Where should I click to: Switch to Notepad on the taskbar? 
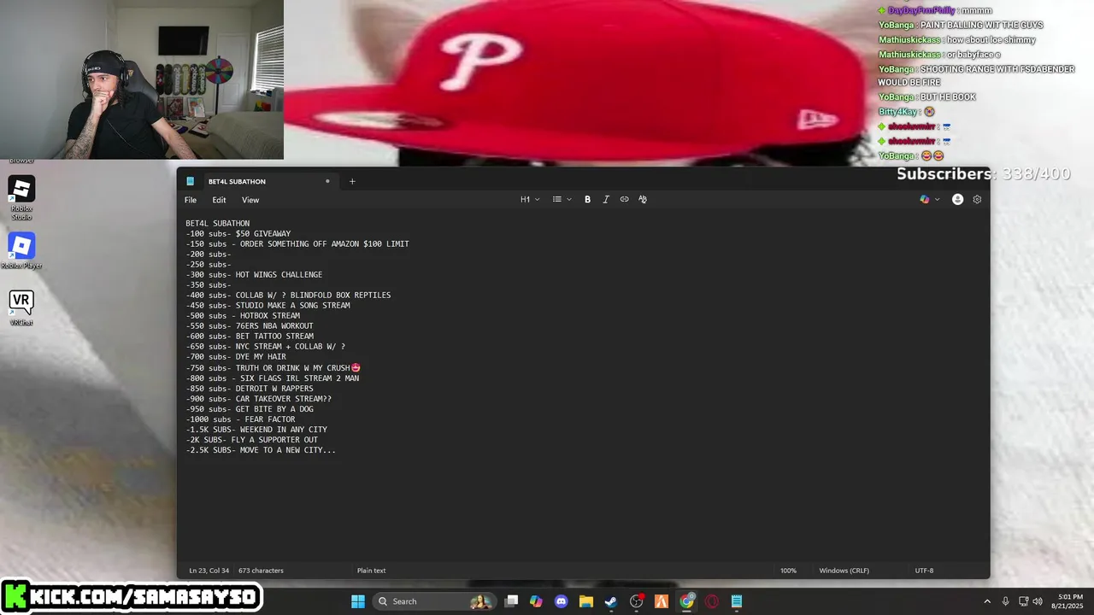737,601
